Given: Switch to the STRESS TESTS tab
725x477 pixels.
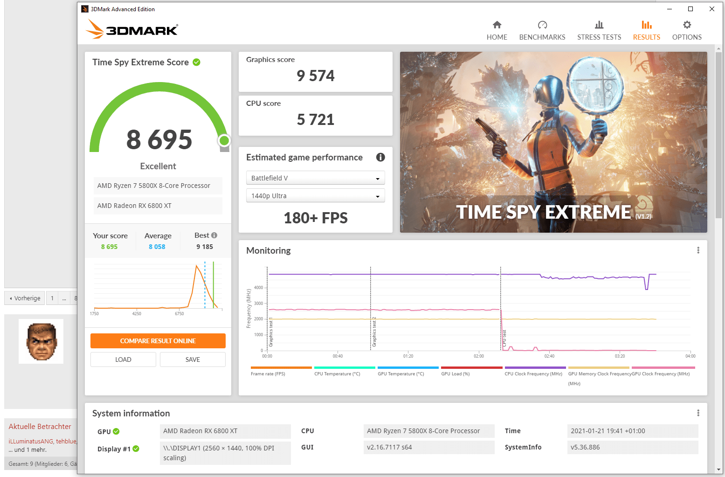Looking at the screenshot, I should 599,30.
